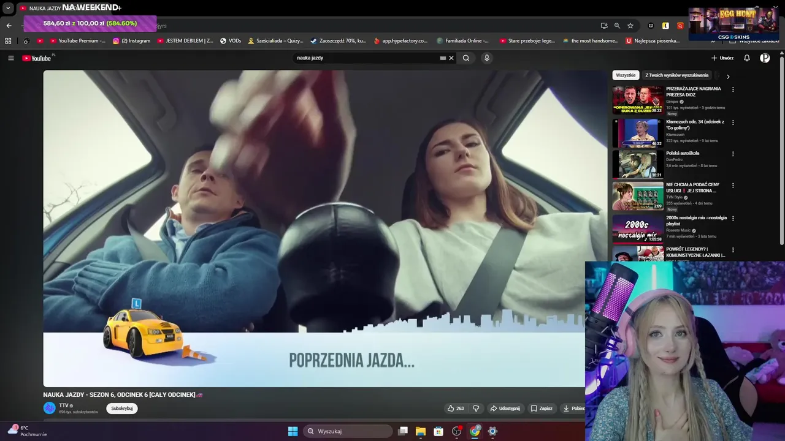Open options menu for 2000s nostalgia mix
This screenshot has height=441, width=785.
coord(732,218)
